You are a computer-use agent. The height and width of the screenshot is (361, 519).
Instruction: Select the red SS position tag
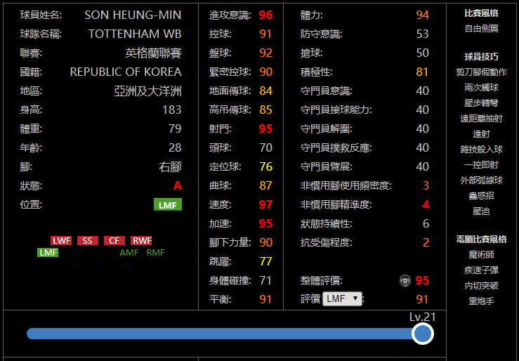click(x=88, y=241)
